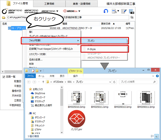The image size is (161, 140).
Task: Open Explorer help icon
Action: tap(157, 76)
